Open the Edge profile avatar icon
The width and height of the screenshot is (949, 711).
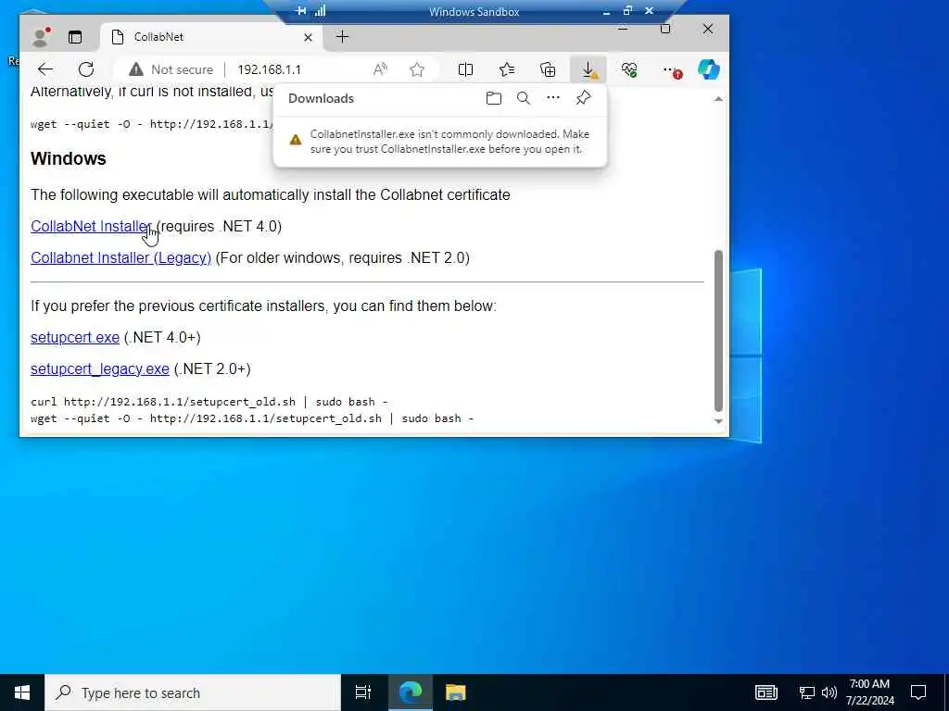41,37
